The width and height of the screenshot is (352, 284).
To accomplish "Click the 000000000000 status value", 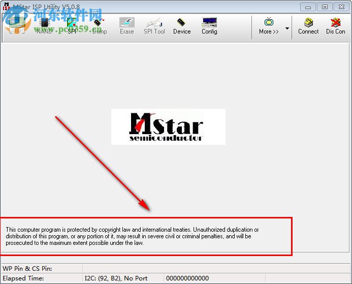I will pyautogui.click(x=187, y=278).
